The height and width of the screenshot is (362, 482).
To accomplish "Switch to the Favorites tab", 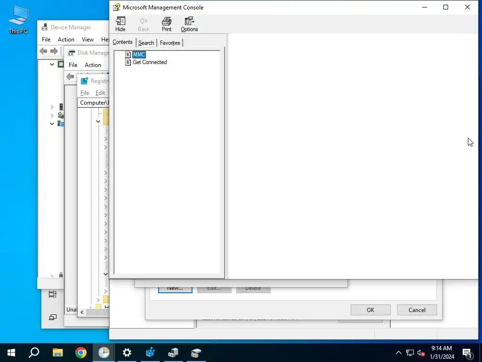I will coord(170,43).
